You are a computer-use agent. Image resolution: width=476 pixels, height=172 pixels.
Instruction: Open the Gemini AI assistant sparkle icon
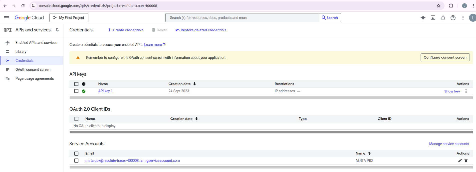click(423, 18)
